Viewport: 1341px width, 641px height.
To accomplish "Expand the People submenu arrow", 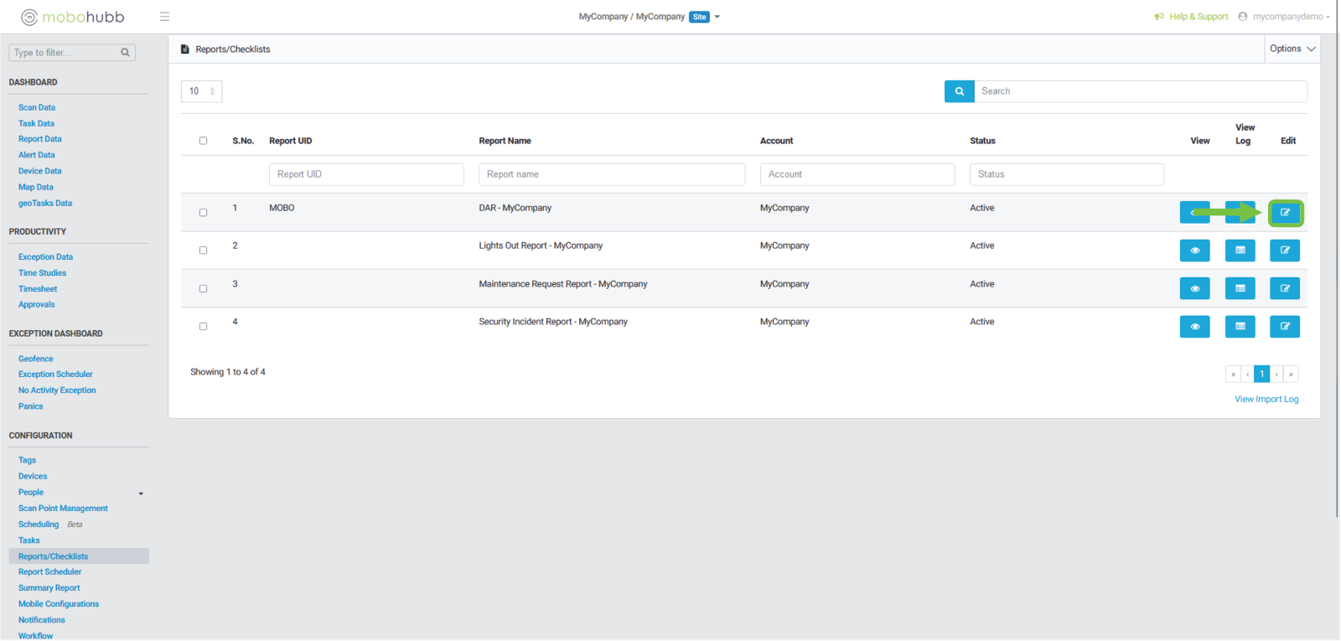I will 141,494.
